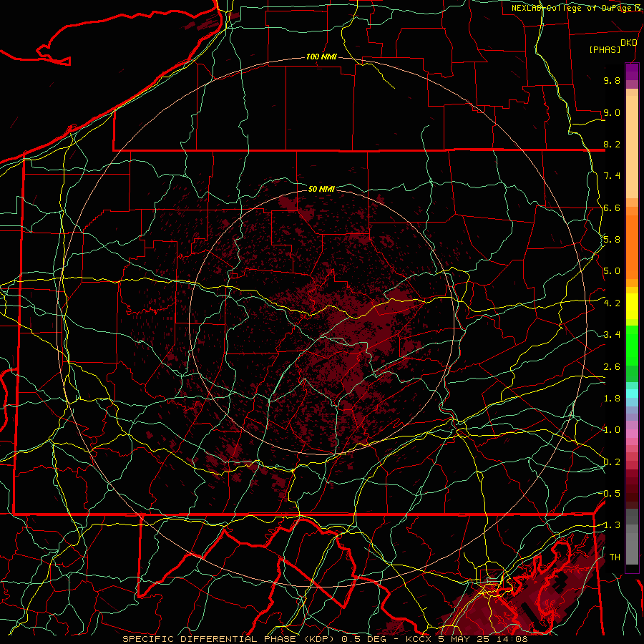Screen dimensions: 644x644
Task: Select the 5.8 value on the color scale
Action: [612, 240]
